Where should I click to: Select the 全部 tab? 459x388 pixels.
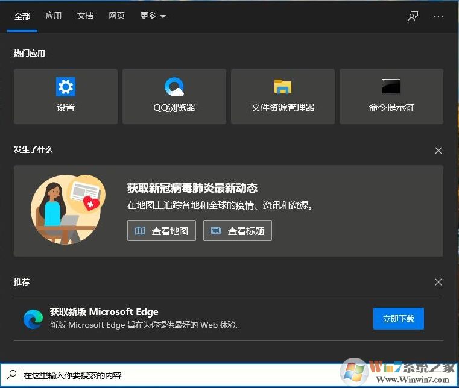[x=22, y=16]
